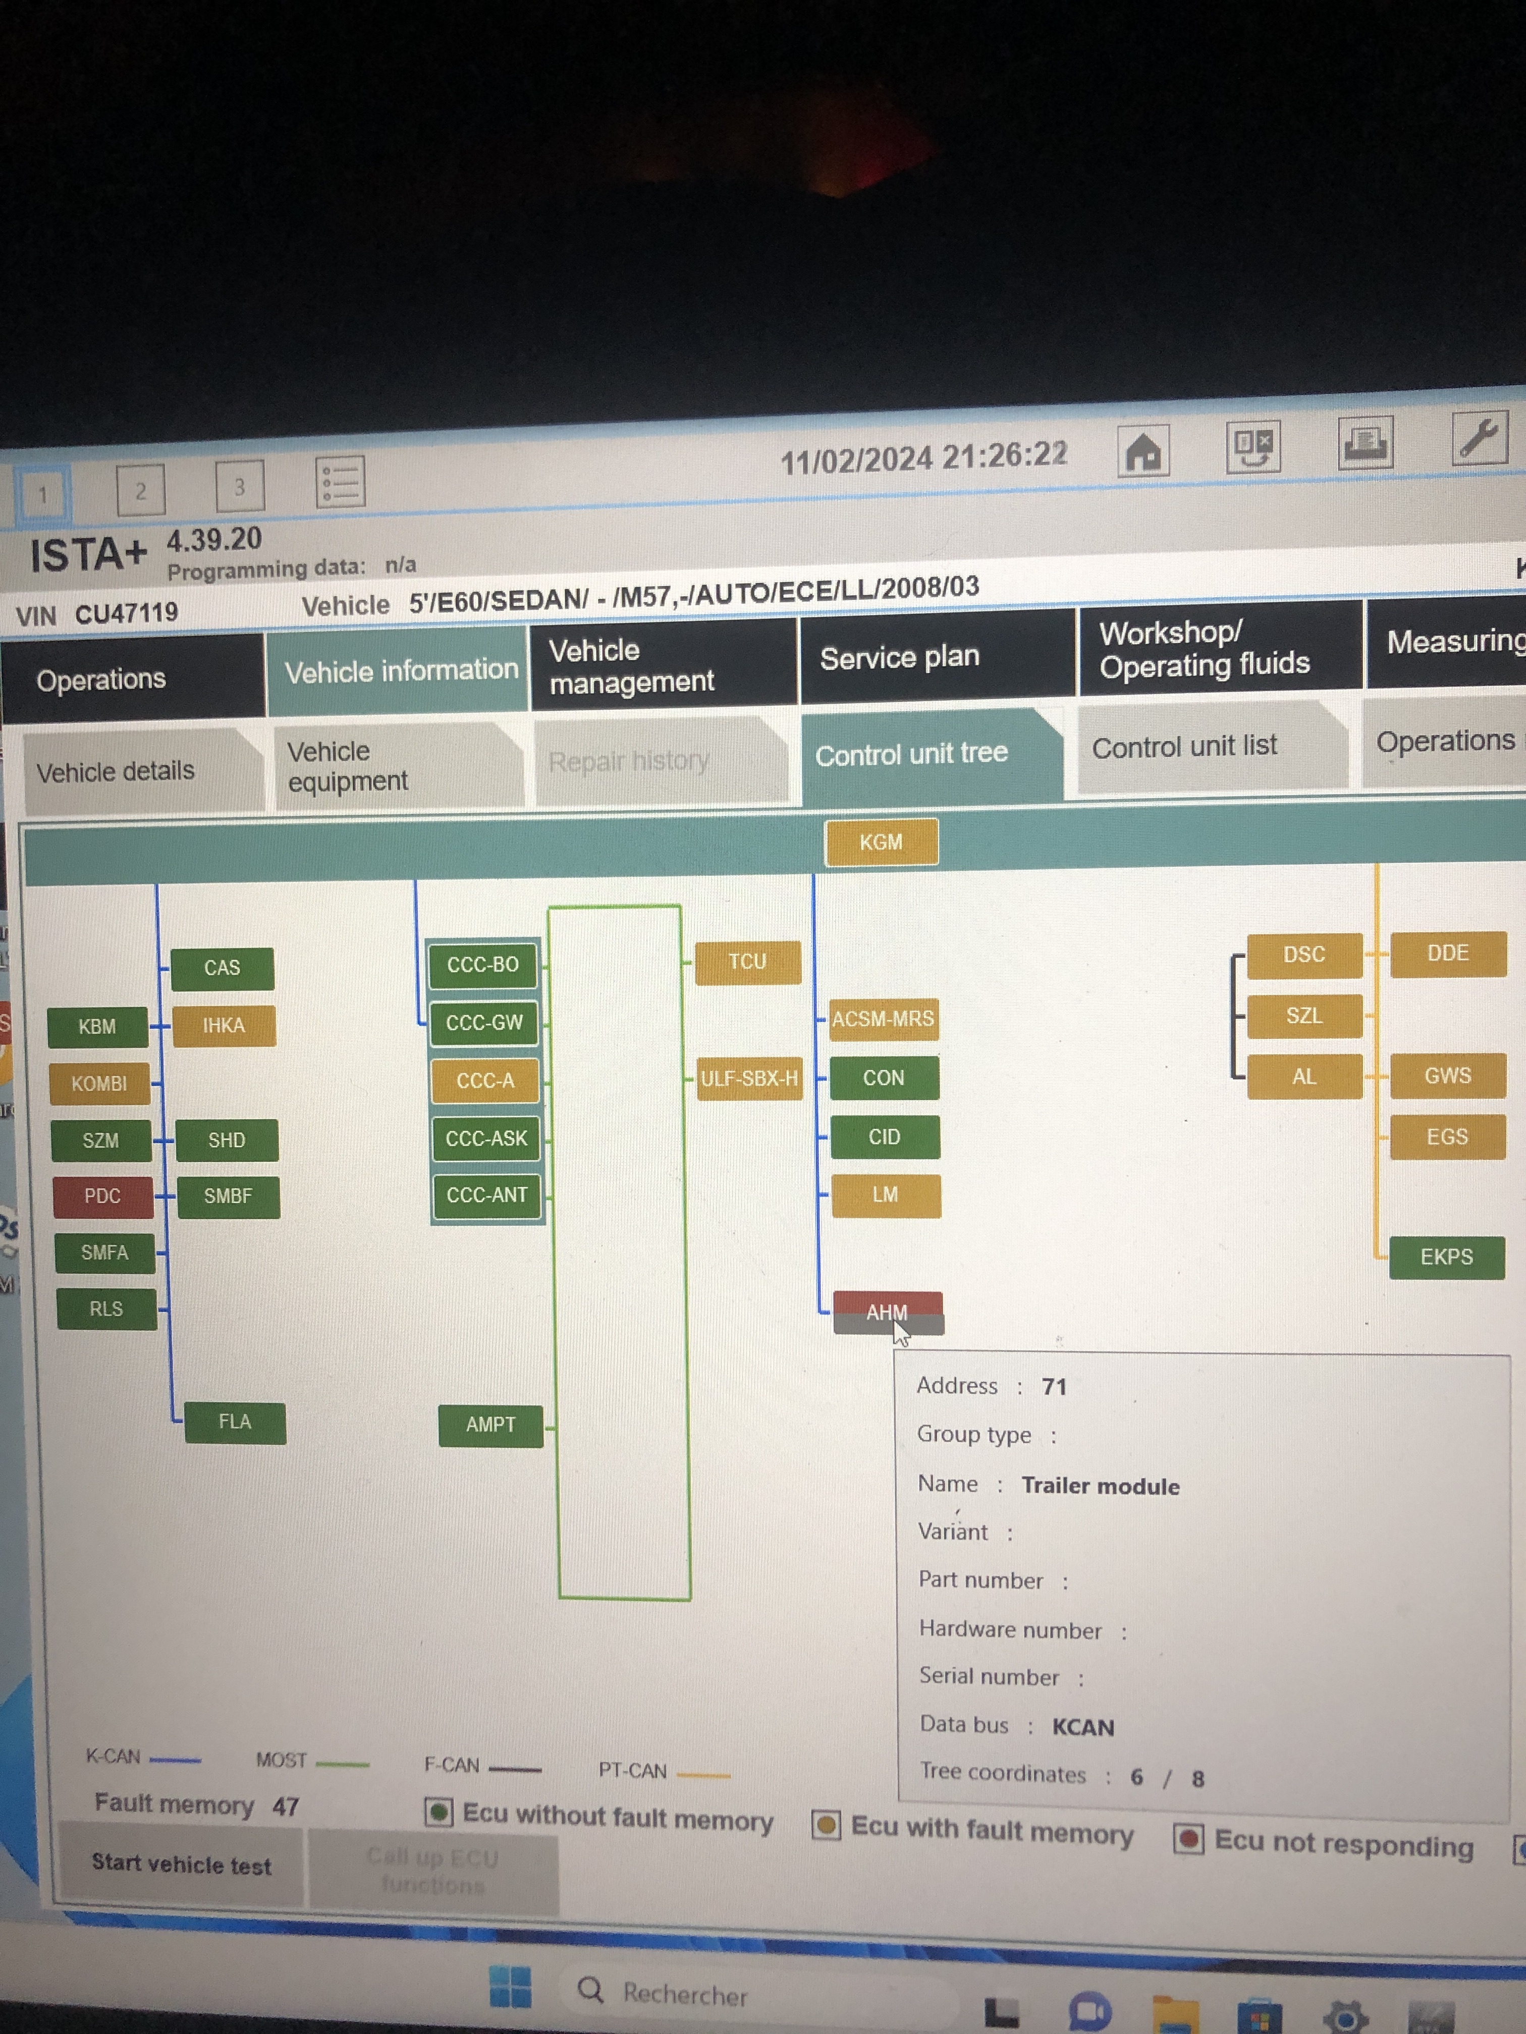Image resolution: width=1526 pixels, height=2034 pixels.
Task: Open the Vehicle details tab
Action: pos(116,771)
